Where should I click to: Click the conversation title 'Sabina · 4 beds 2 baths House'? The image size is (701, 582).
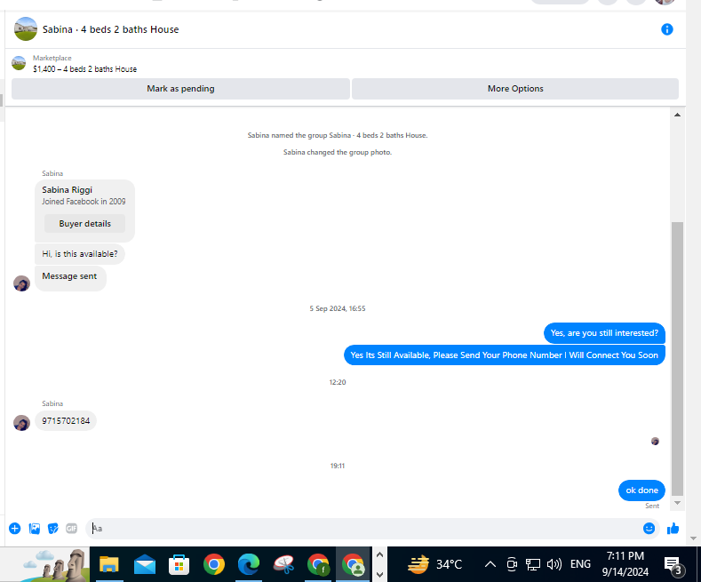[110, 29]
